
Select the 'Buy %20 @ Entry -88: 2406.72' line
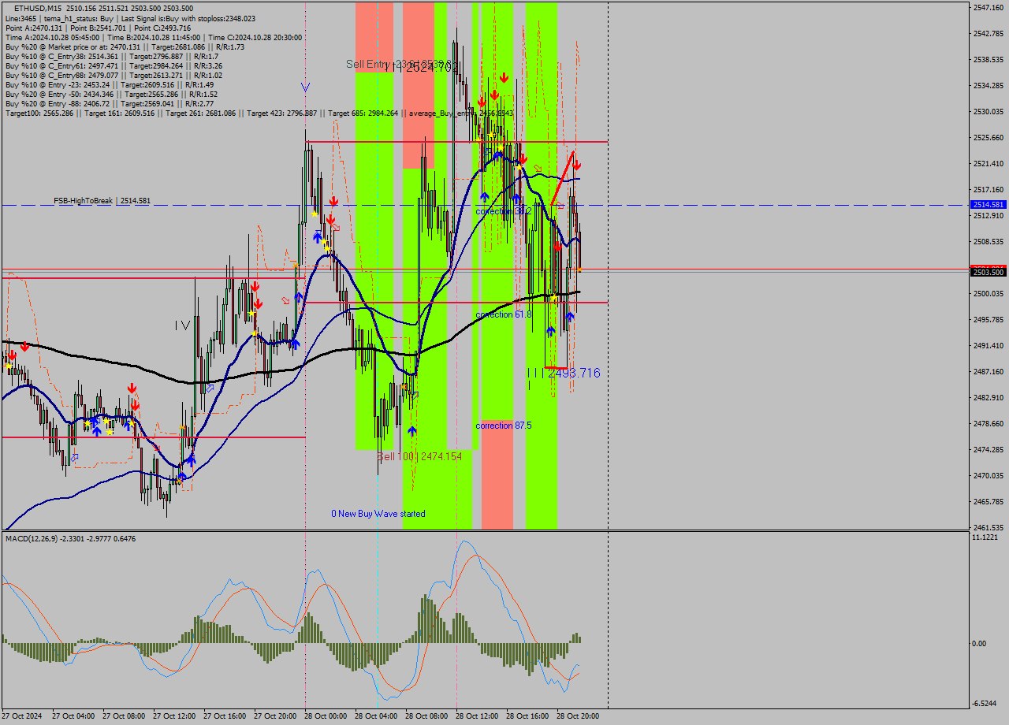(x=110, y=103)
